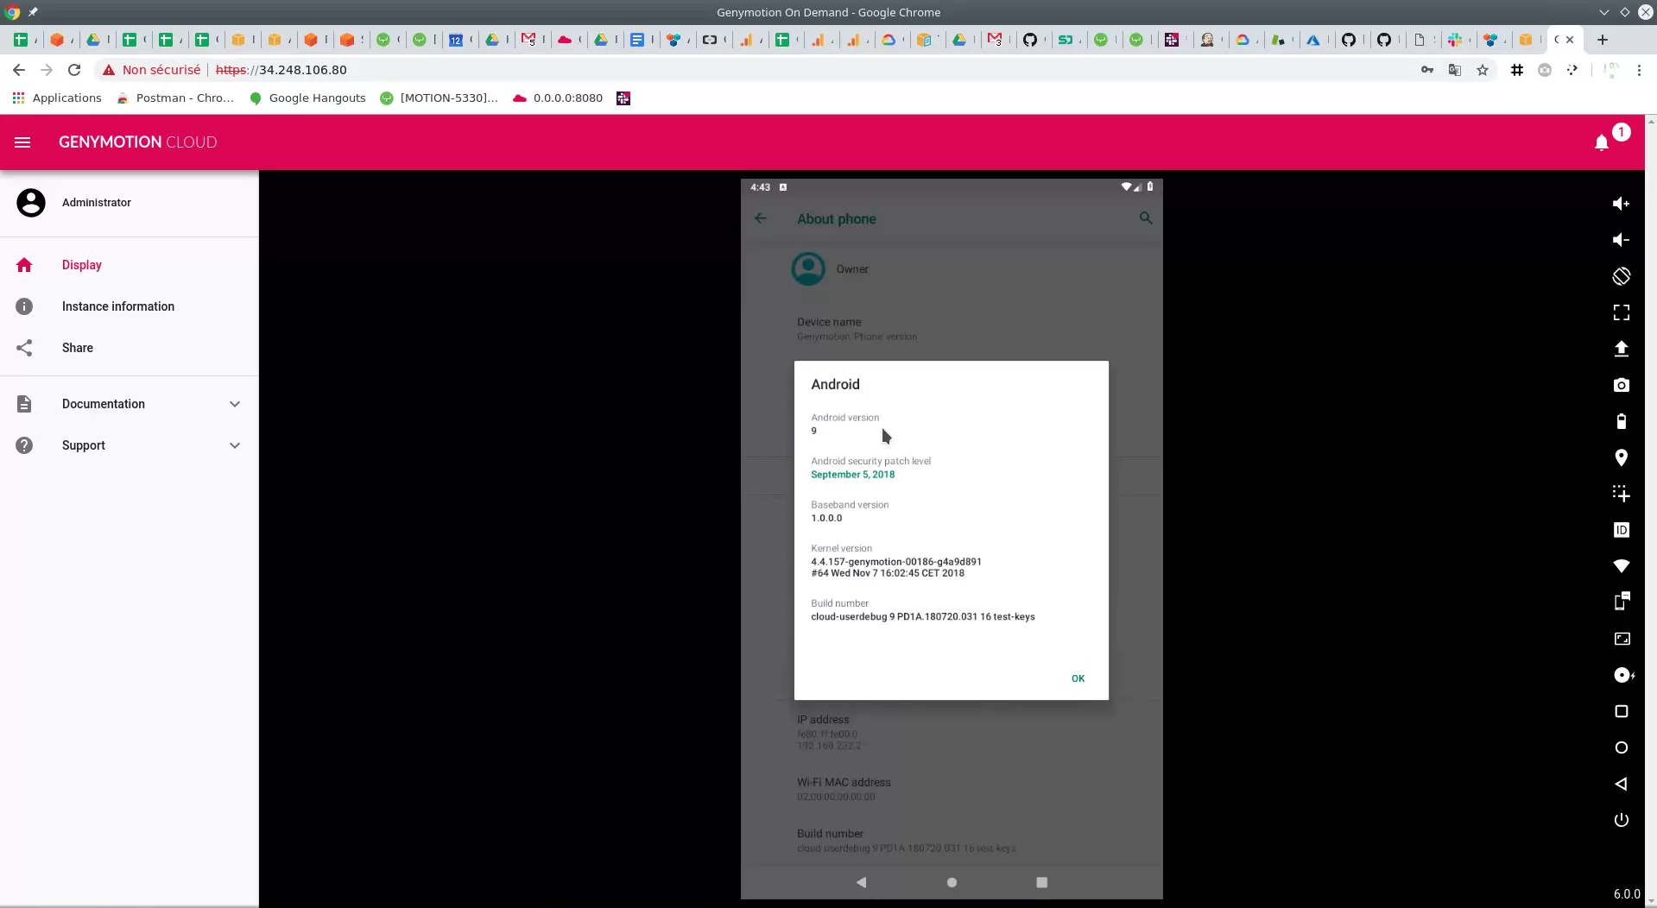The image size is (1657, 908).
Task: Open the Display menu item
Action: point(130,265)
